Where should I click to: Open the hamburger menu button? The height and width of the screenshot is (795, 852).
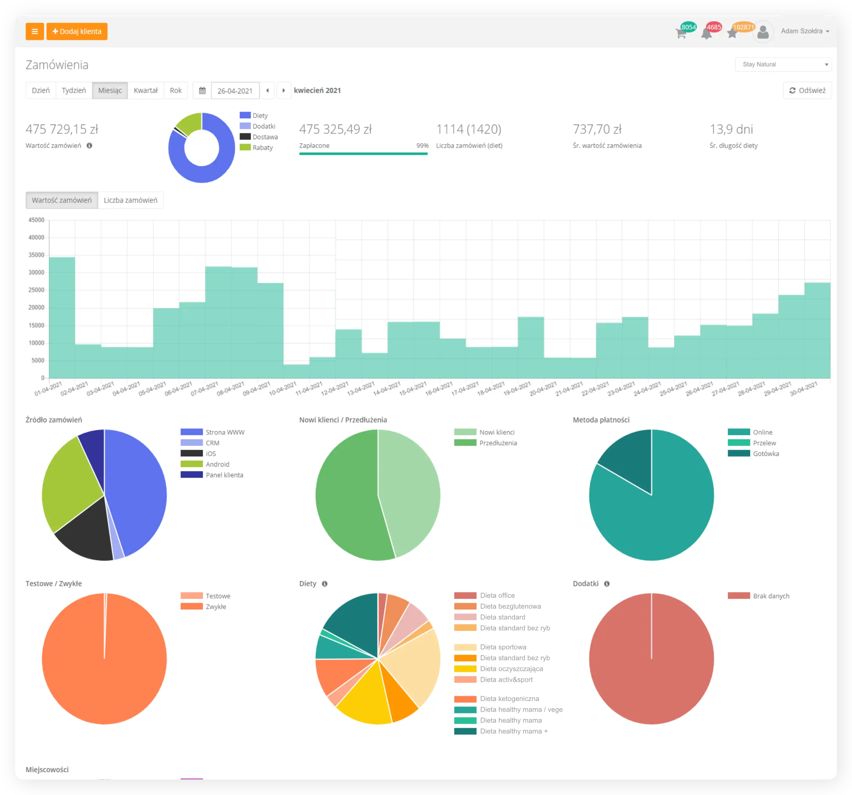(x=35, y=31)
